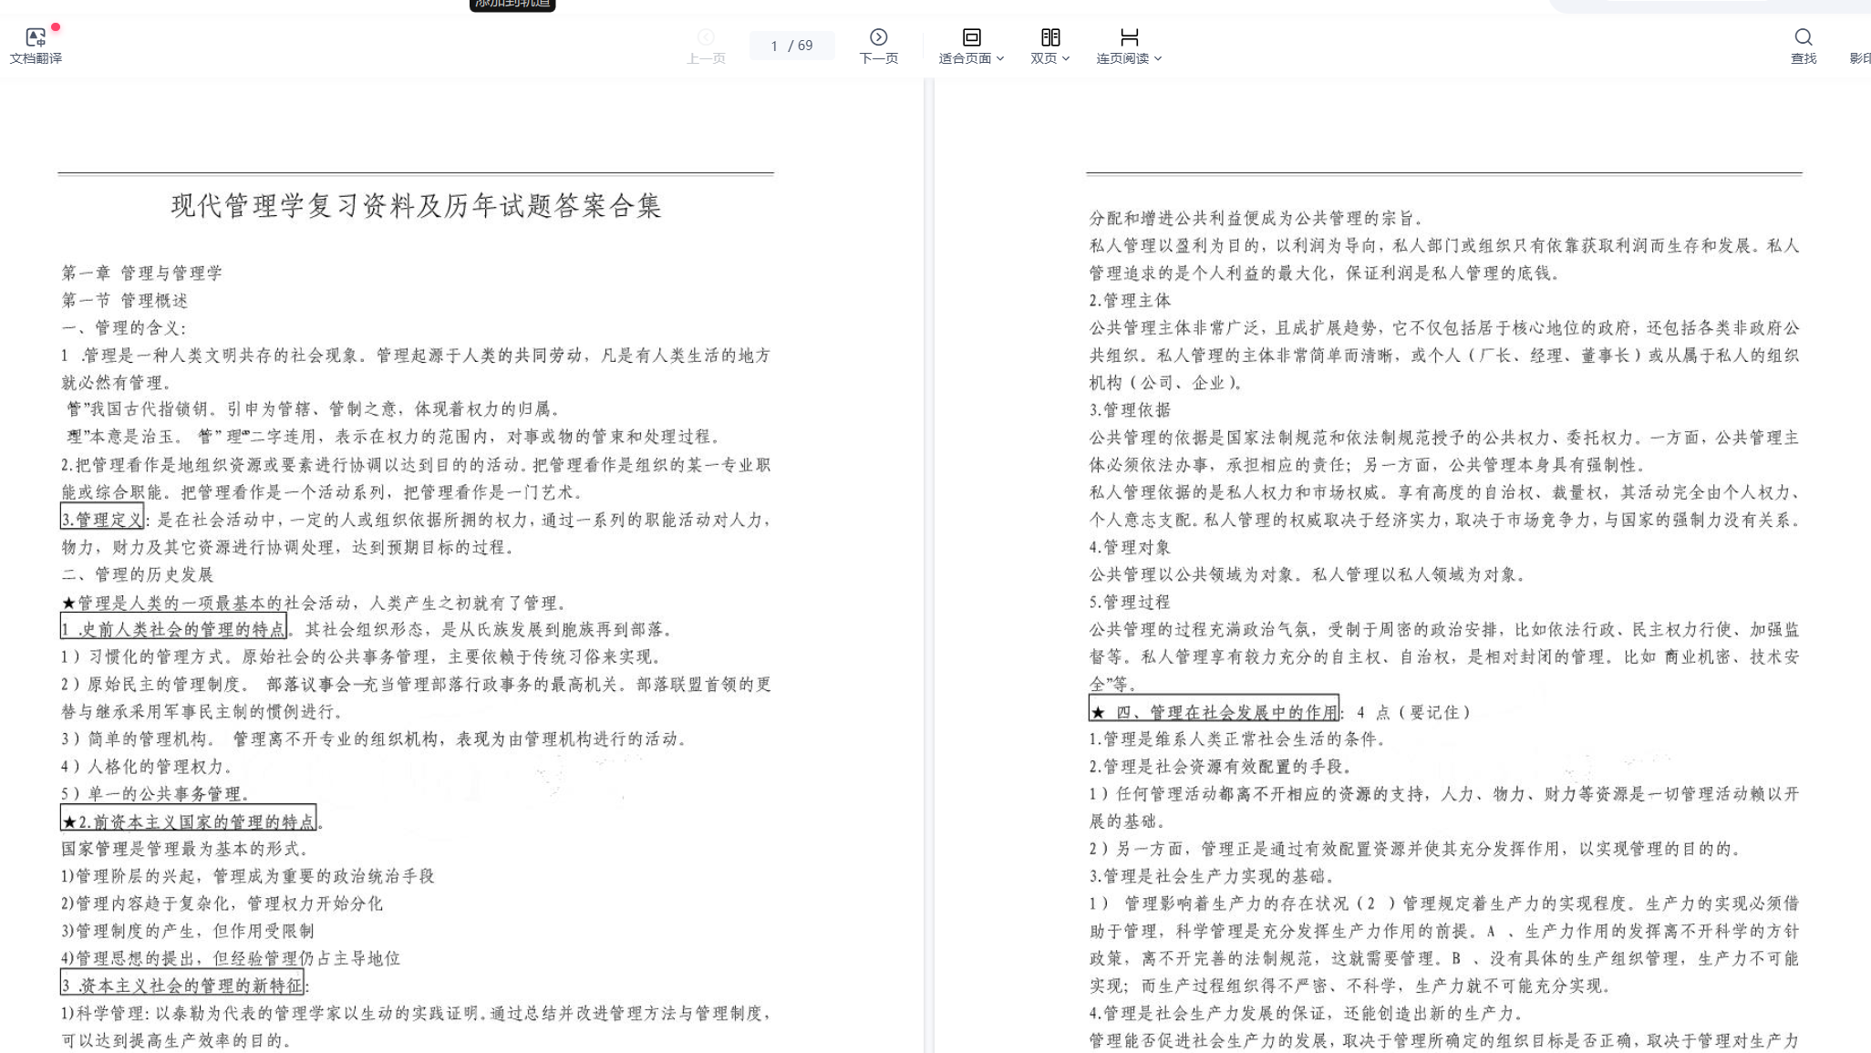Open the find magnifier icon
The height and width of the screenshot is (1053, 1871).
click(x=1803, y=37)
